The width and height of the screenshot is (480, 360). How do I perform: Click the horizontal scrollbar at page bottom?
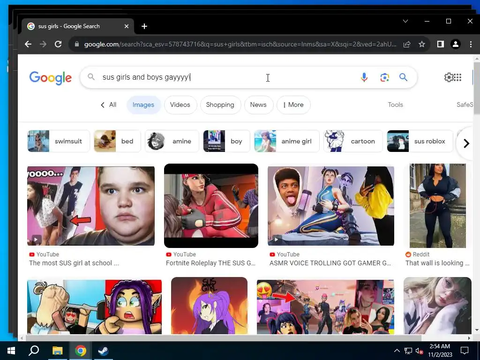click(224, 338)
